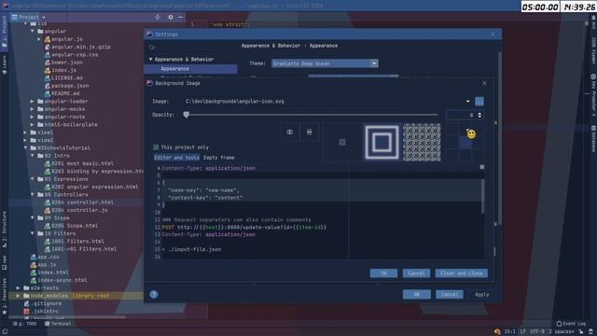Screen dimensions: 597x336
Task: Open the Project tool window settings gear
Action: pos(171,17)
